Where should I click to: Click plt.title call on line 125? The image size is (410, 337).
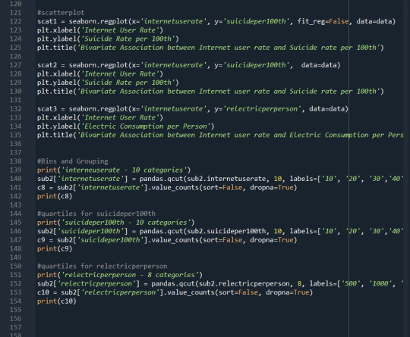(x=210, y=48)
